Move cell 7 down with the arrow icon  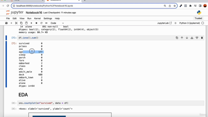[x=187, y=38]
